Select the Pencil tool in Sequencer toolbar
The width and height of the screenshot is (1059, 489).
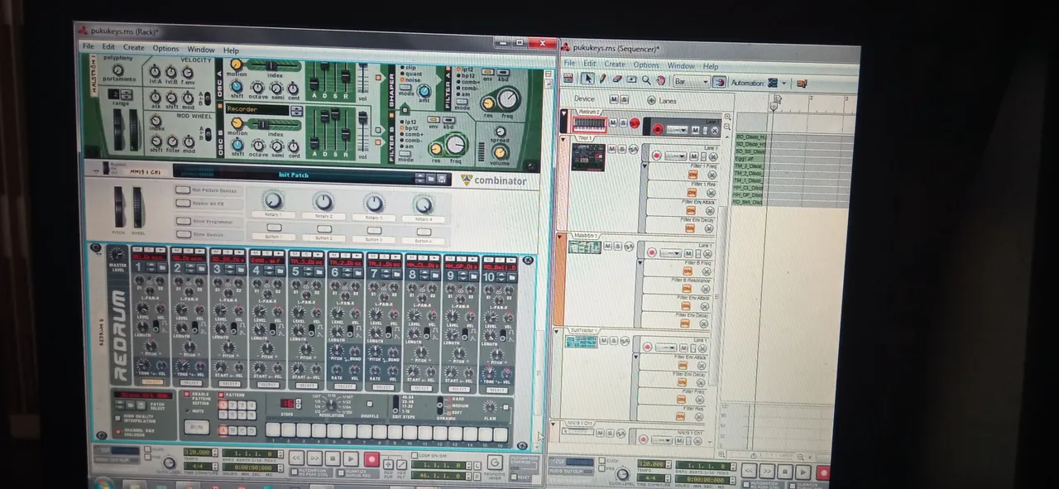click(x=603, y=79)
